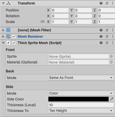Image resolution: width=115 pixels, height=117 pixels.
Task: Click the Thickness (Local) label
Action: coord(21,105)
